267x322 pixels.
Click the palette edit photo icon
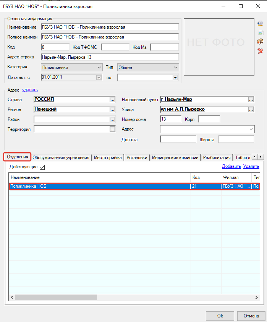point(260,42)
